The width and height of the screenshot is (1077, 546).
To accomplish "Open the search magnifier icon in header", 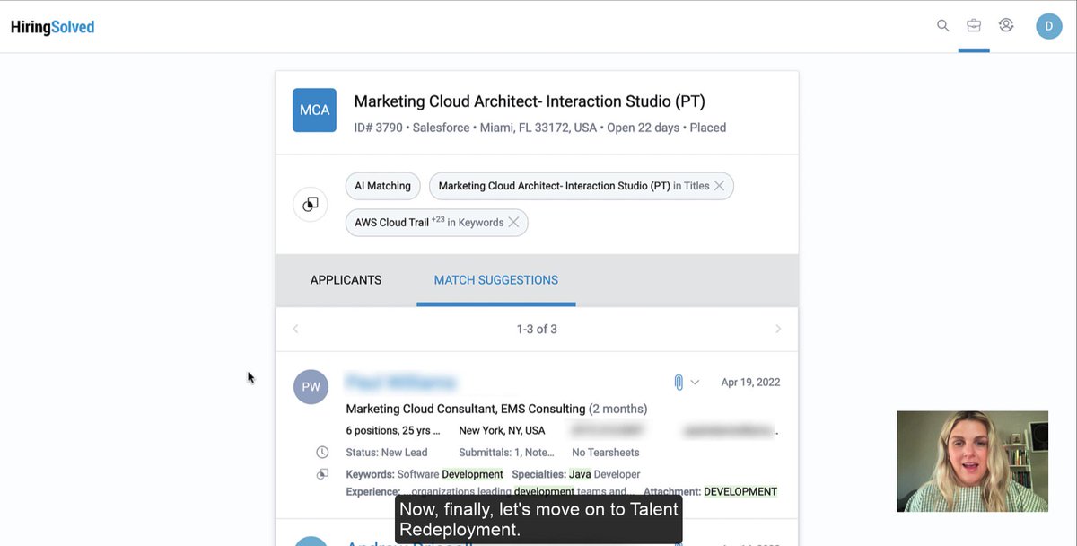I will point(942,25).
